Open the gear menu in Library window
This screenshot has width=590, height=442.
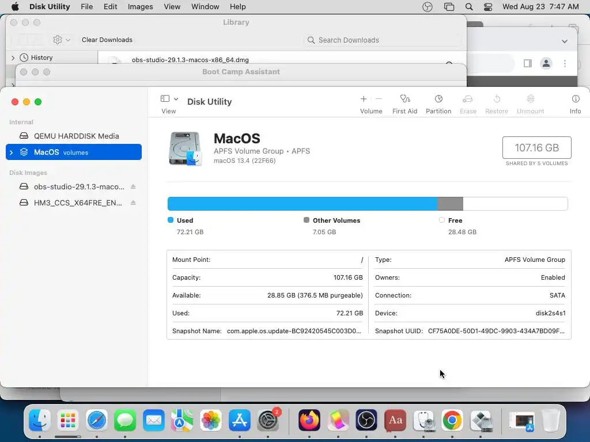click(x=61, y=40)
